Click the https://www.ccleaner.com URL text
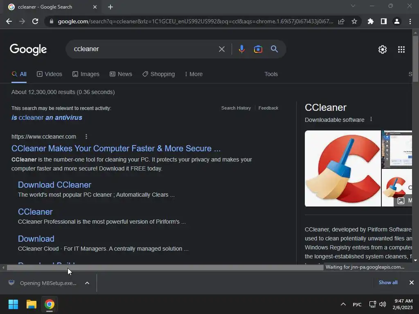 coord(44,137)
